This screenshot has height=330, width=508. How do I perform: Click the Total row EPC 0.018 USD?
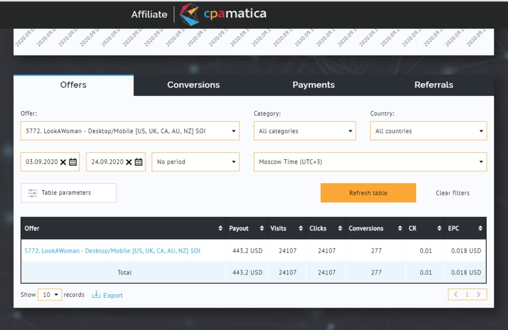[x=466, y=272]
